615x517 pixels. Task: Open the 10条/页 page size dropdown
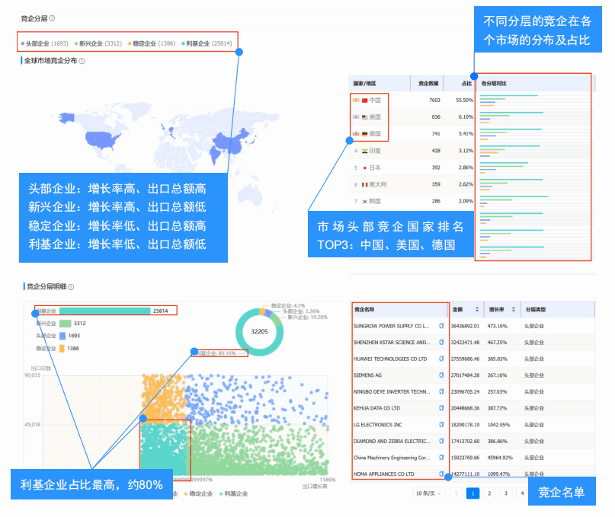(x=428, y=493)
